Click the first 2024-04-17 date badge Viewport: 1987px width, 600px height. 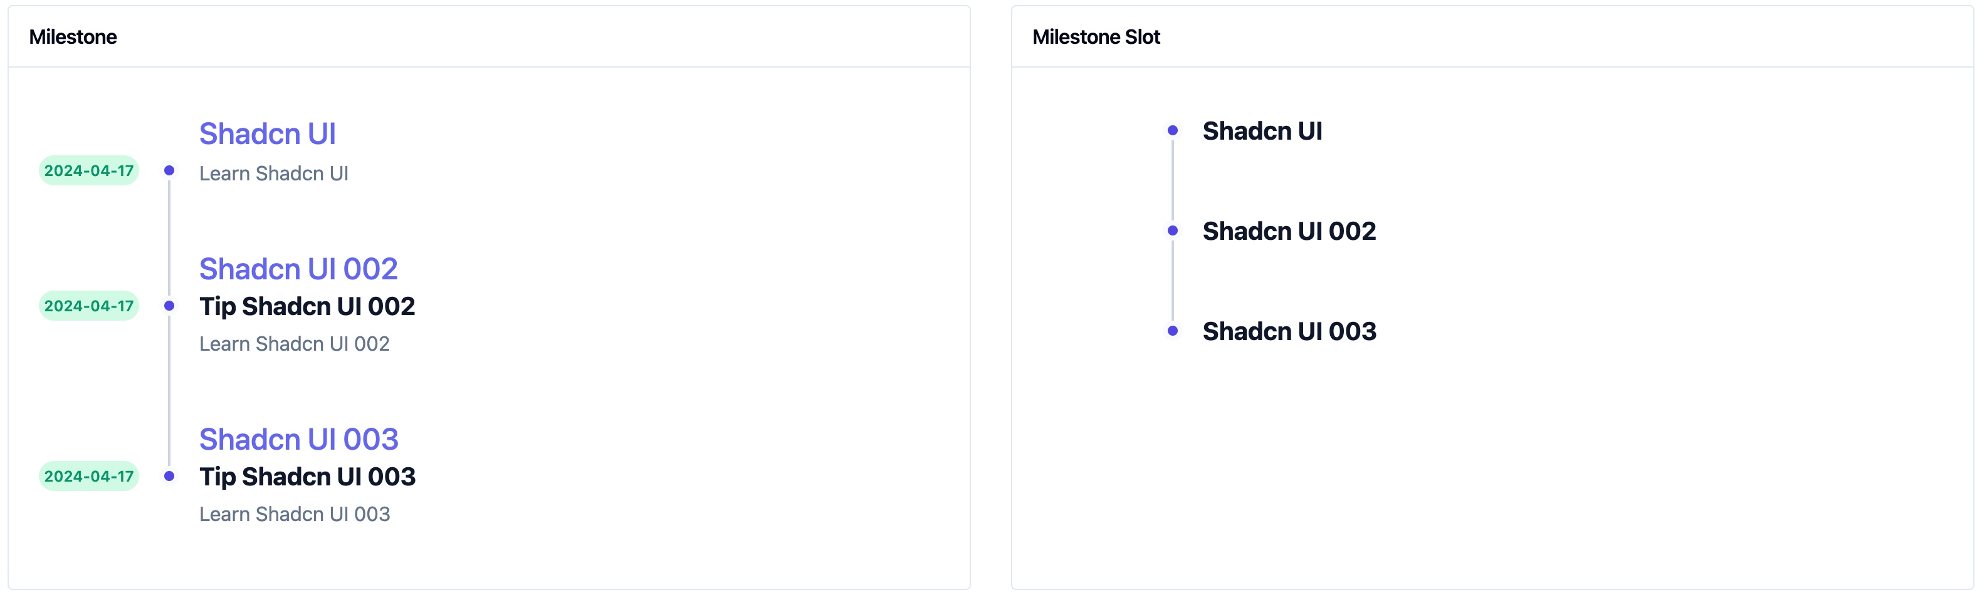89,170
